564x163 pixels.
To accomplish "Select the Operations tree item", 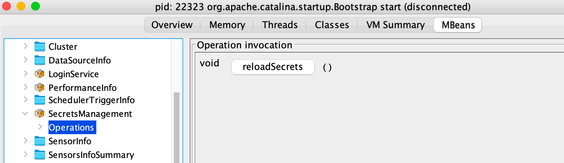I will pos(72,127).
